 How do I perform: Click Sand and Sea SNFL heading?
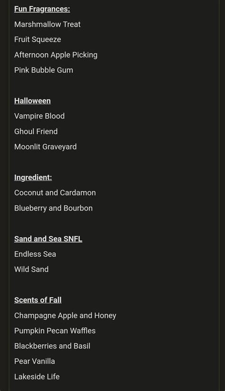48,239
